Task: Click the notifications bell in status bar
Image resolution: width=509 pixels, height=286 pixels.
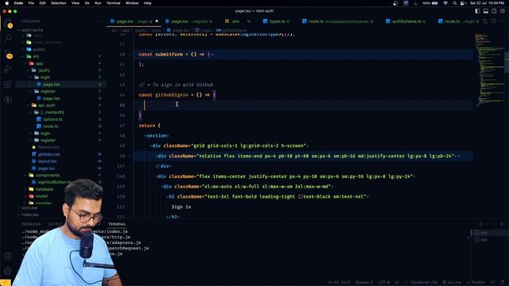Action: tap(502, 283)
